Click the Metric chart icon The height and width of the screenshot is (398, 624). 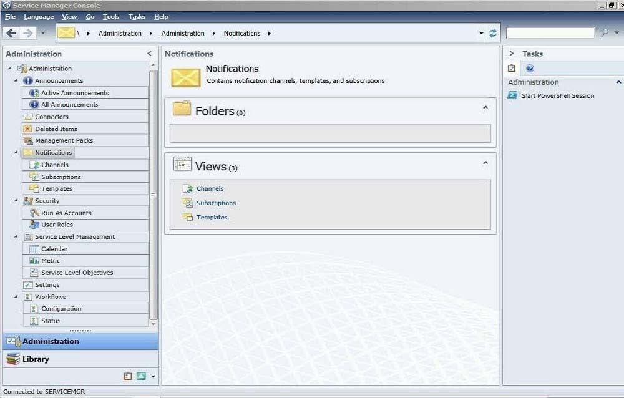tap(34, 261)
